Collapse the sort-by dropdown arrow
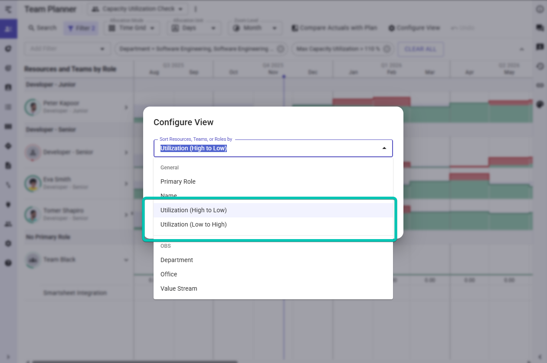The width and height of the screenshot is (547, 363). (x=384, y=148)
